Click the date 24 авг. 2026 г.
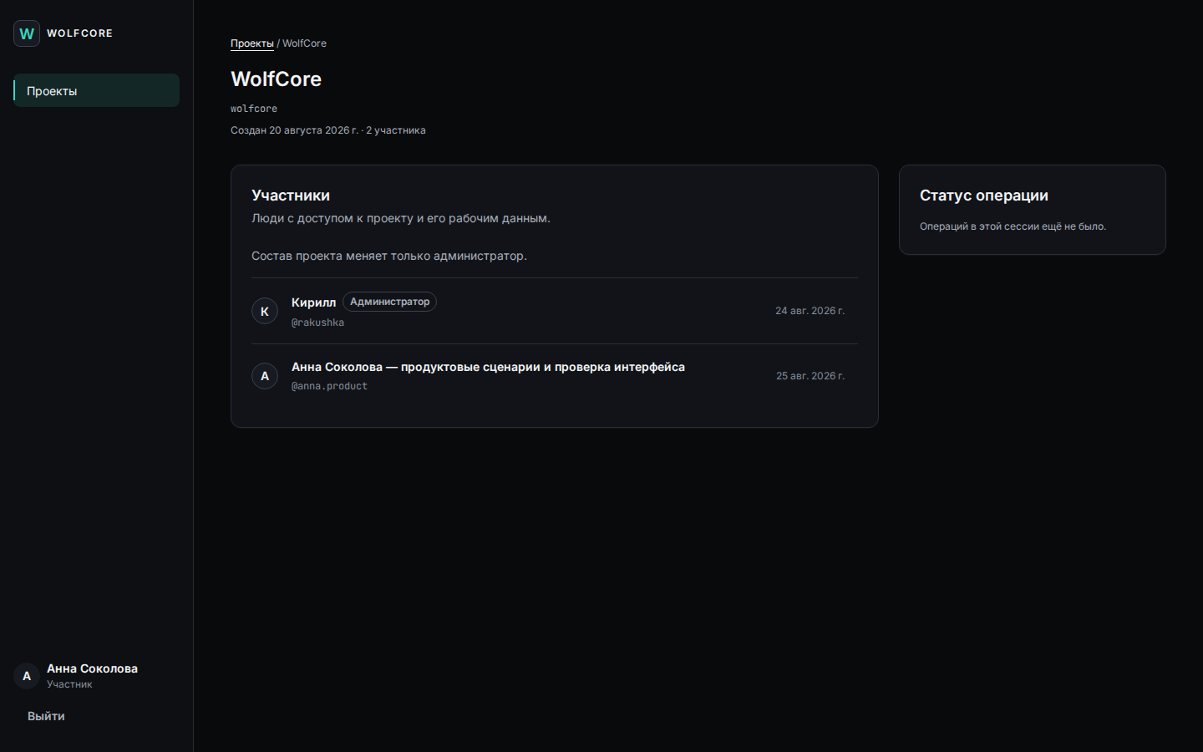Viewport: 1203px width, 752px height. pyautogui.click(x=810, y=311)
